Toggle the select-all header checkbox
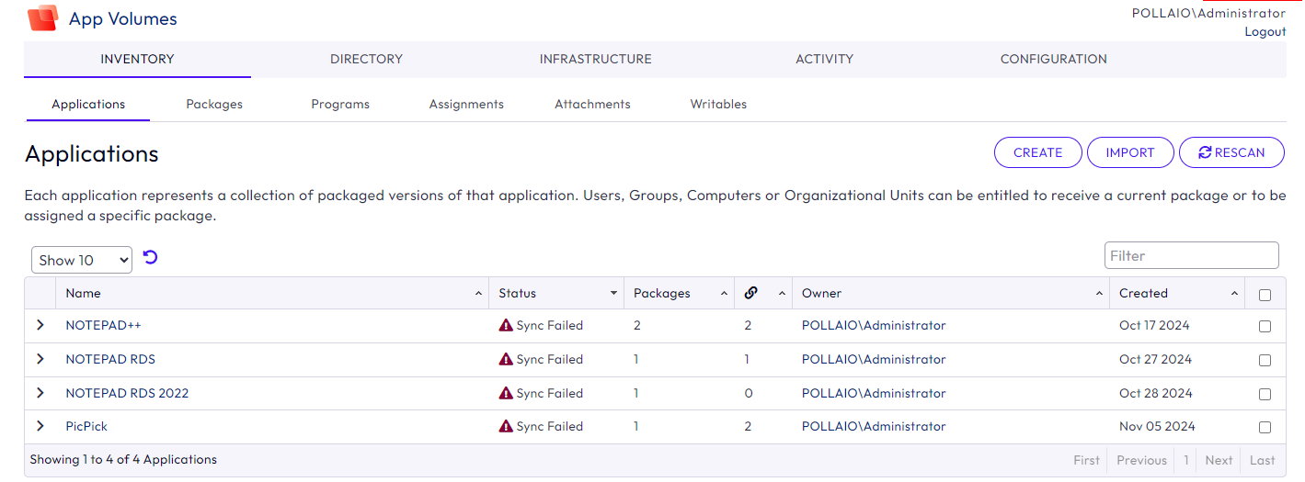The width and height of the screenshot is (1305, 482). pos(1265,295)
